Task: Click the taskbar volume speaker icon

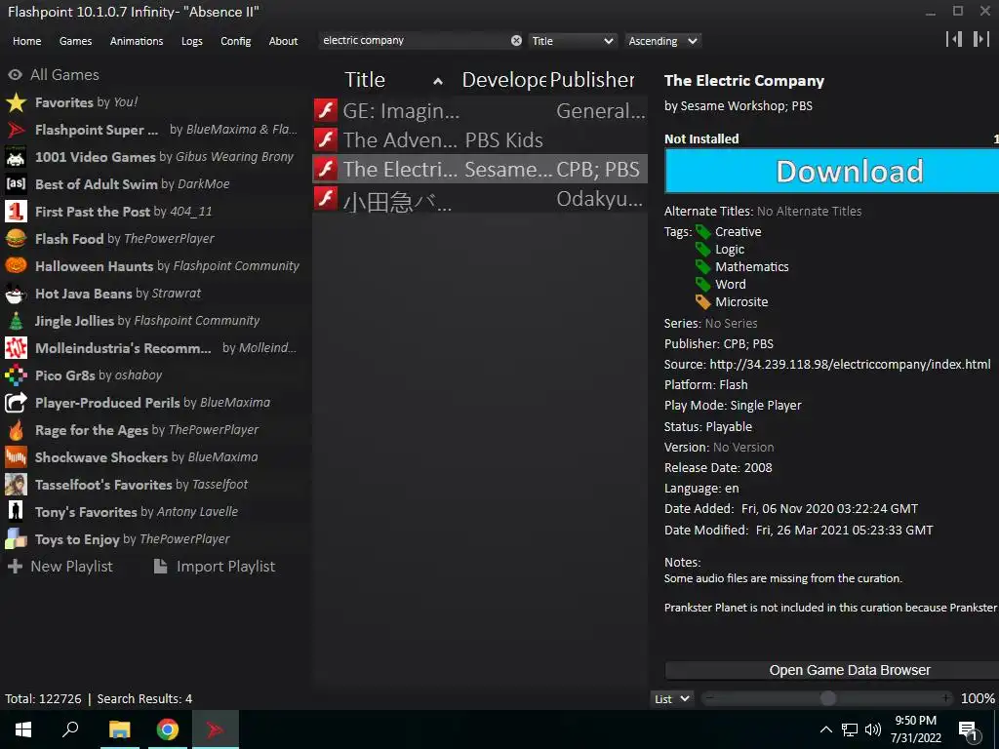Action: (873, 729)
